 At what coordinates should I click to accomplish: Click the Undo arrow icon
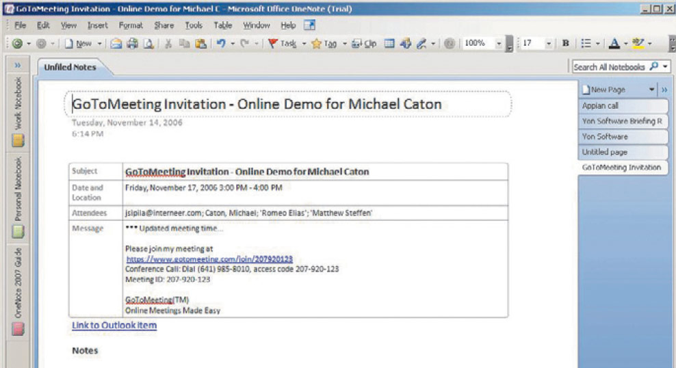tap(220, 43)
